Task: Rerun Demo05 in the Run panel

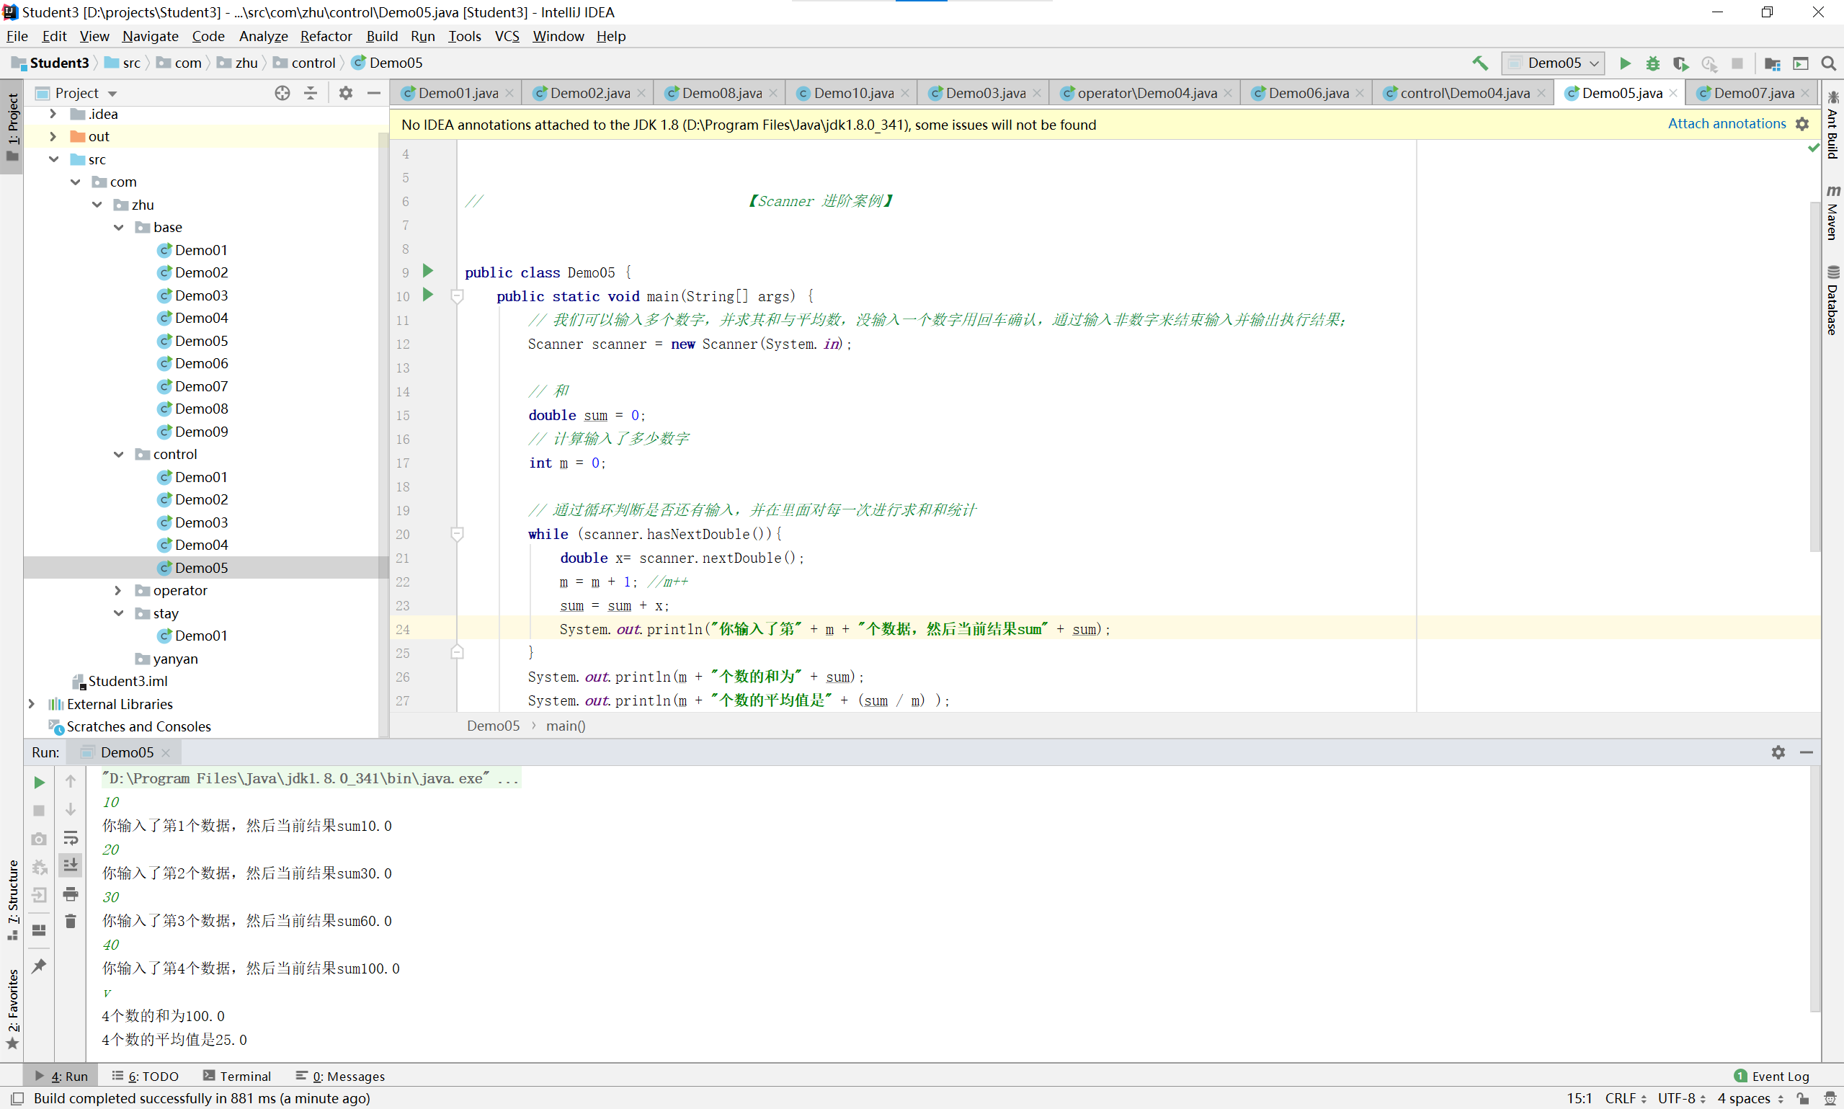Action: pos(39,782)
